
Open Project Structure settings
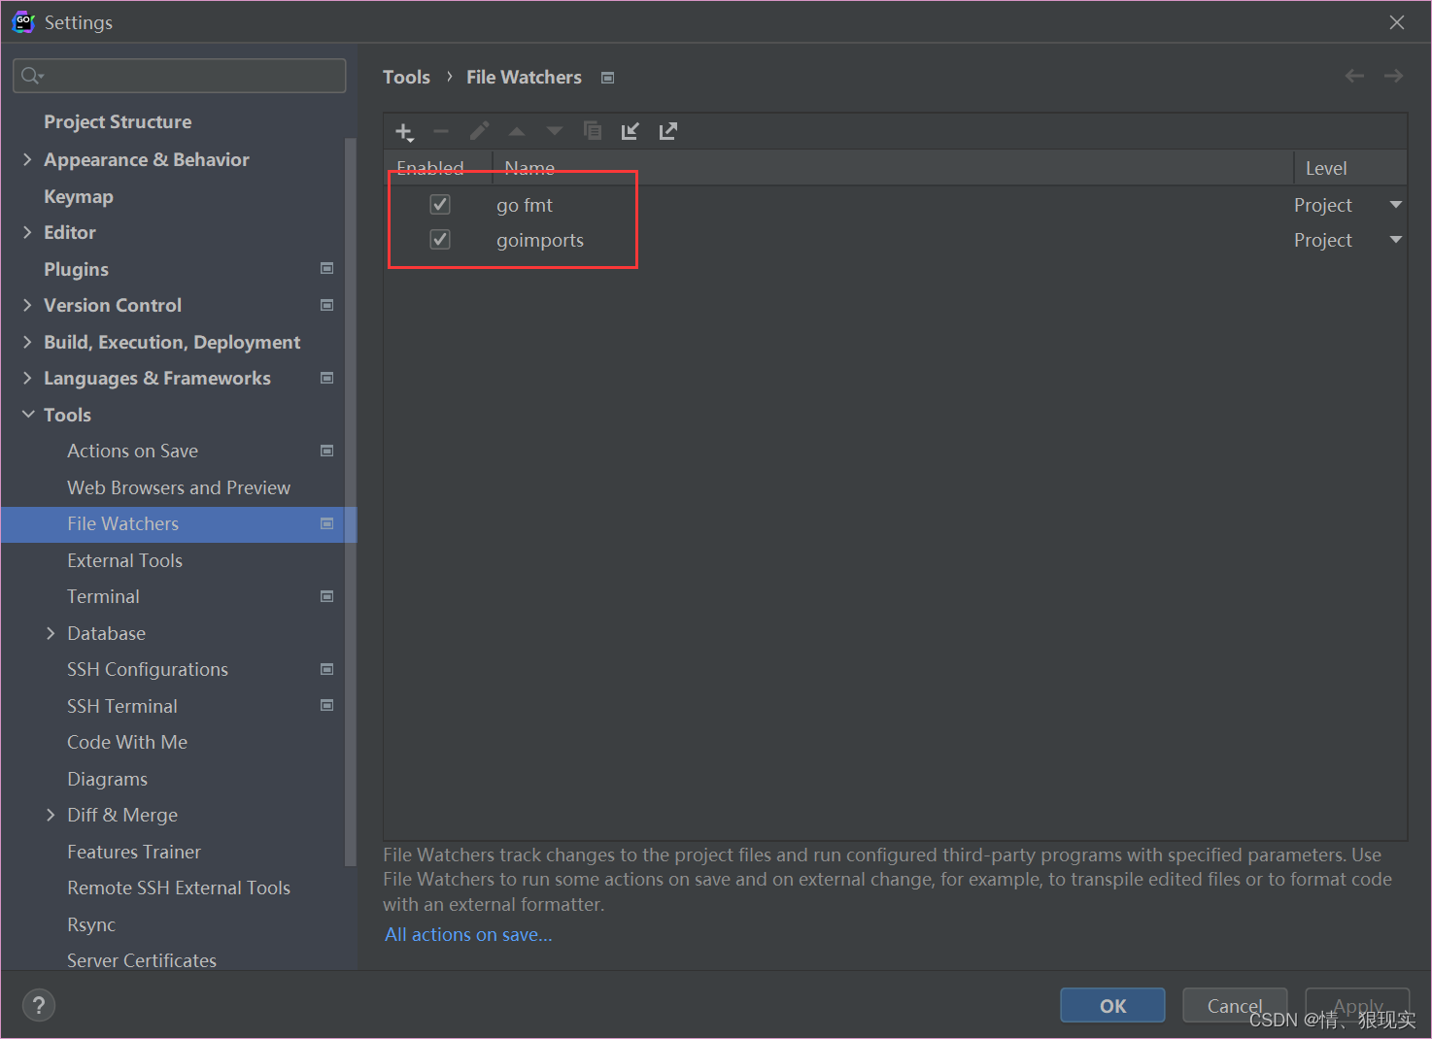tap(118, 121)
